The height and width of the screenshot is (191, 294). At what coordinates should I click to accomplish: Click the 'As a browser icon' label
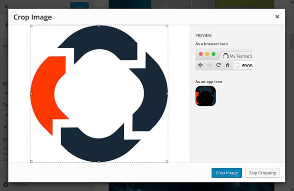click(211, 44)
